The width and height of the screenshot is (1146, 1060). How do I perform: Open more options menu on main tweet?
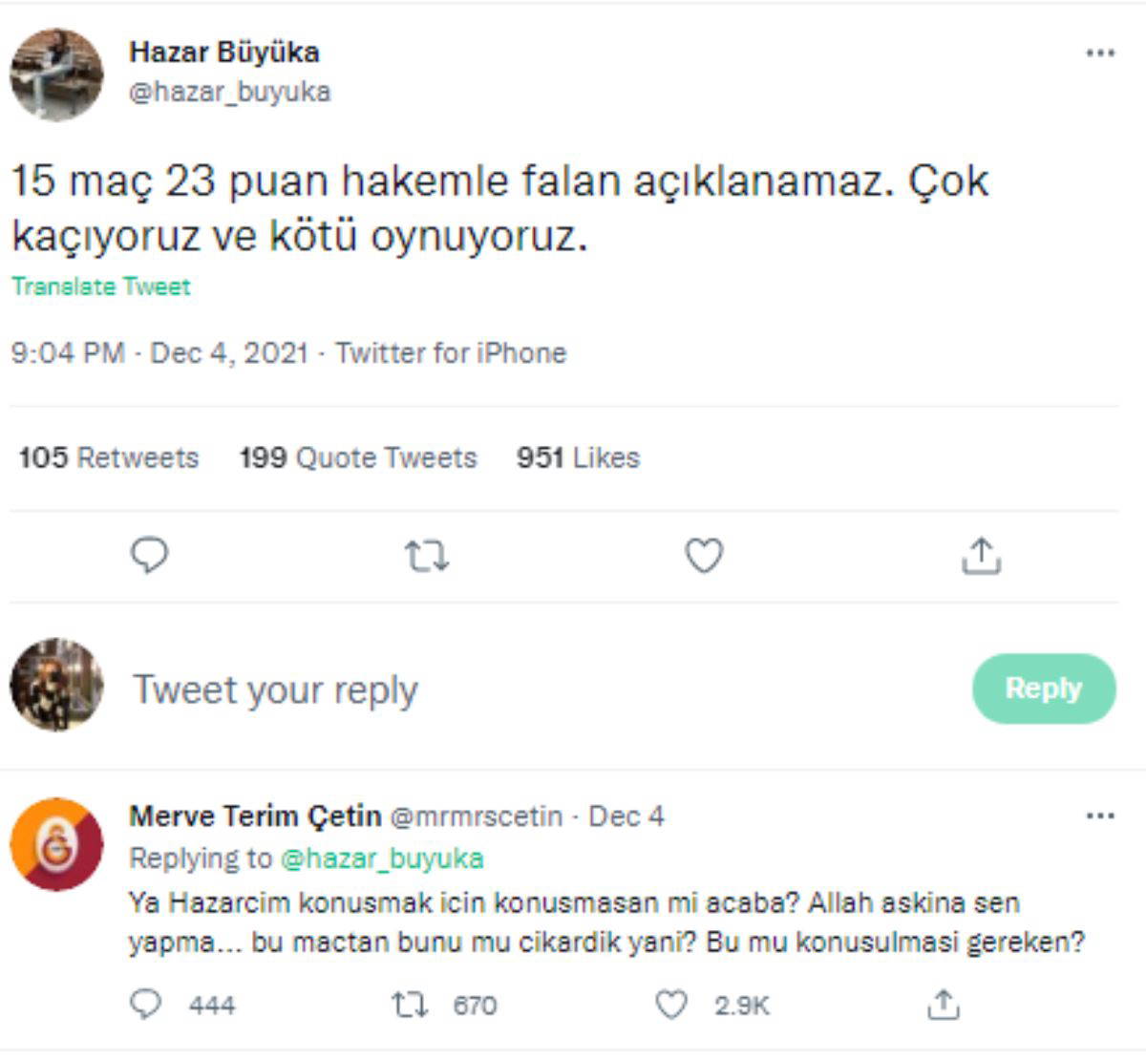click(1100, 53)
